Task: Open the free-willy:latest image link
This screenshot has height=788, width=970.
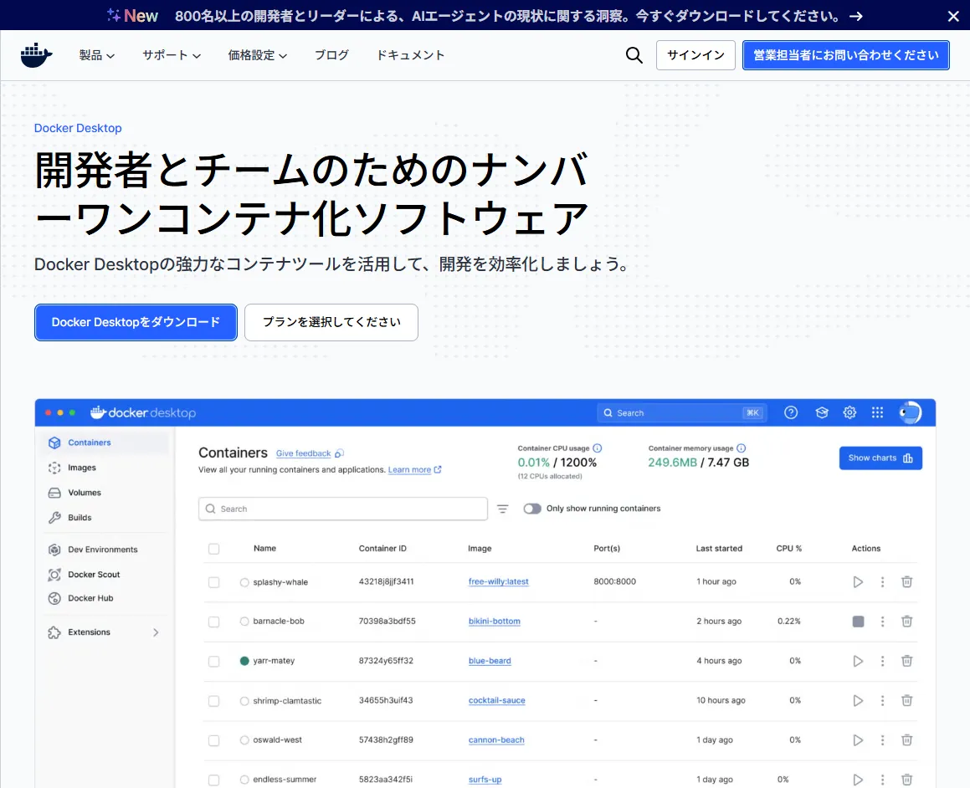Action: (498, 581)
